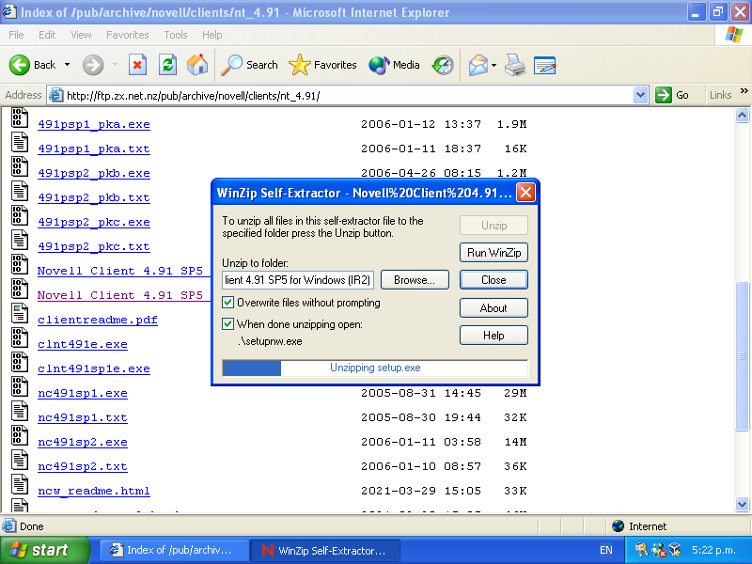The height and width of the screenshot is (564, 752).
Task: Open the Tools menu
Action: [x=176, y=35]
